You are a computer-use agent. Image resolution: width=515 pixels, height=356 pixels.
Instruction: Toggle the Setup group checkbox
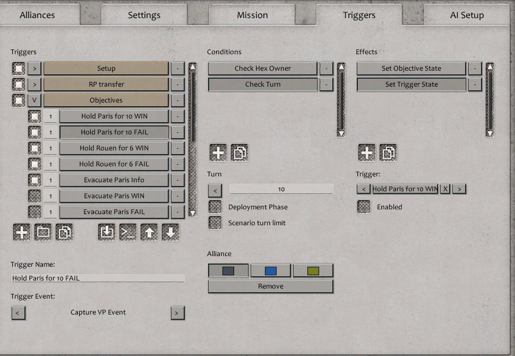coord(19,69)
